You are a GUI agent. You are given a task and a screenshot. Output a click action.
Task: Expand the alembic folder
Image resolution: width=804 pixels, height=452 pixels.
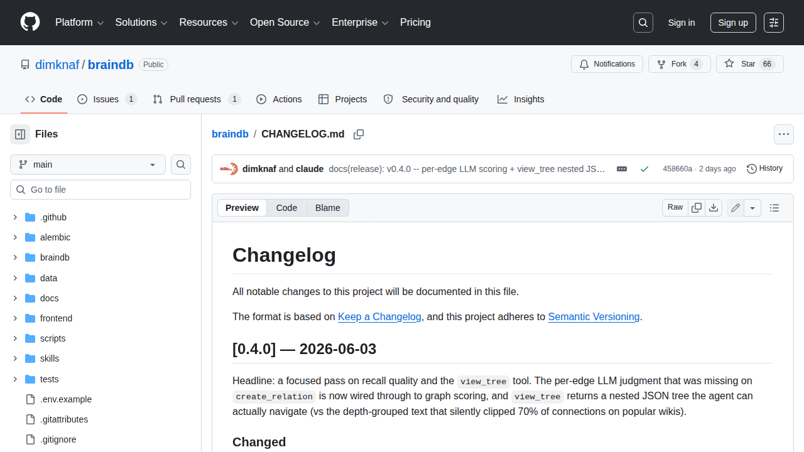15,237
